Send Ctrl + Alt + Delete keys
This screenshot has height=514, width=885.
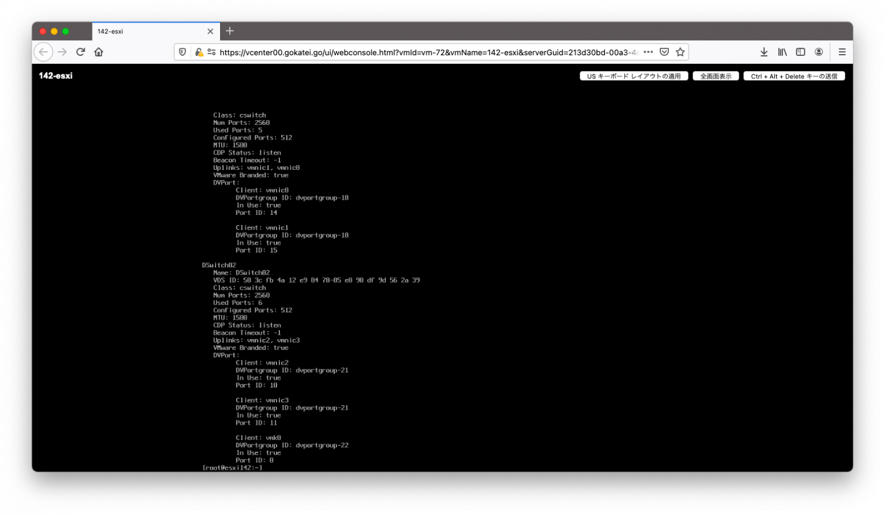coord(794,75)
